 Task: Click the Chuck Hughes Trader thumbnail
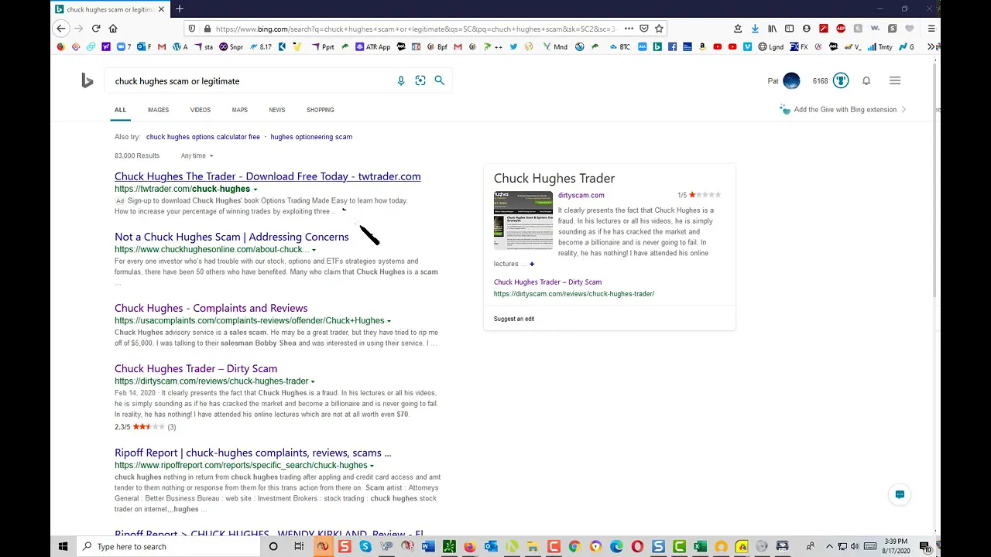(523, 220)
